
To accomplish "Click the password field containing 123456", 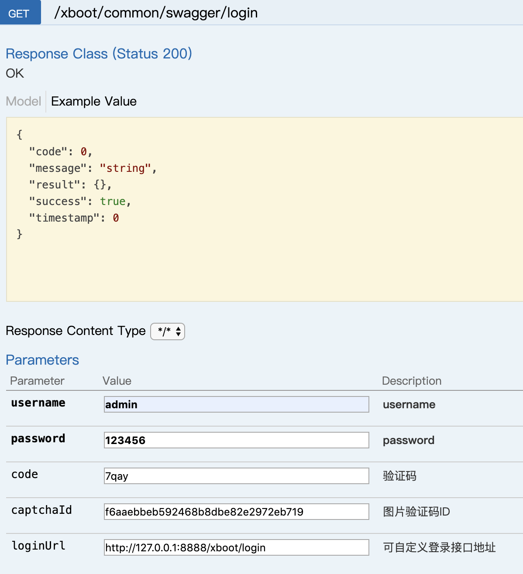I will 236,440.
